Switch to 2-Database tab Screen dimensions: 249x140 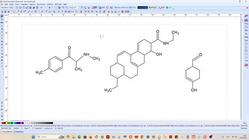coord(19,132)
